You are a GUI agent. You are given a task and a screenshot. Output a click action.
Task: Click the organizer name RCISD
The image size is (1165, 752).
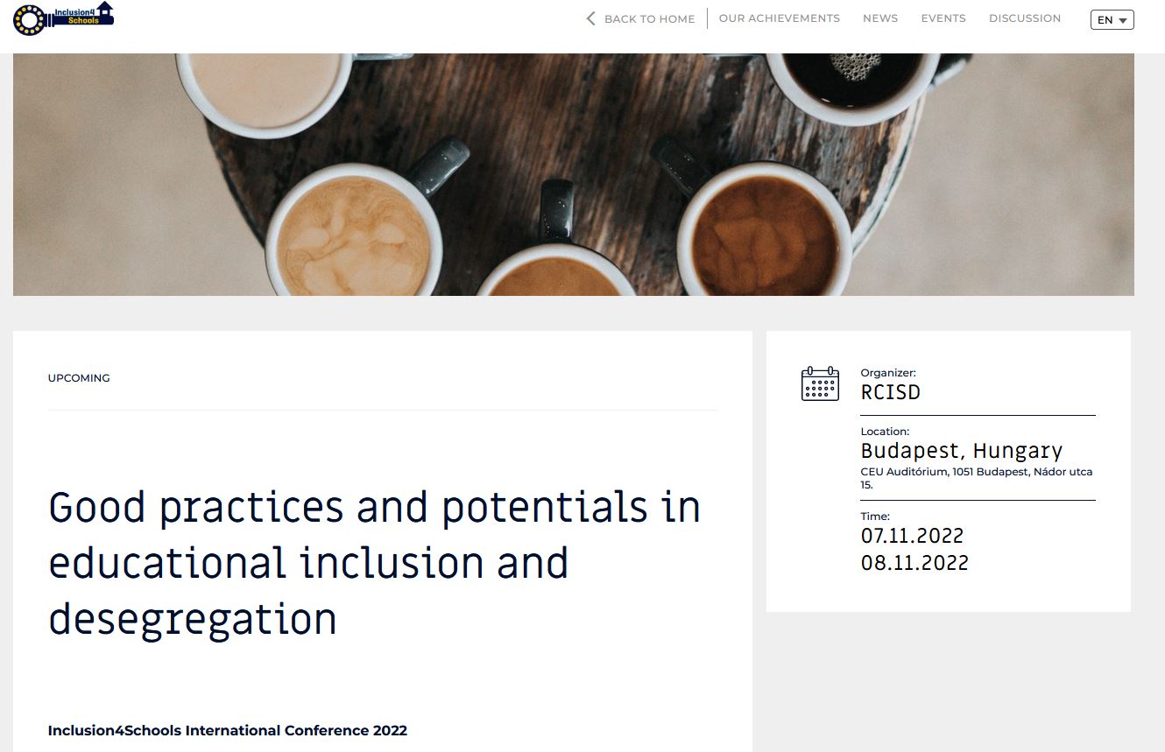pos(891,392)
